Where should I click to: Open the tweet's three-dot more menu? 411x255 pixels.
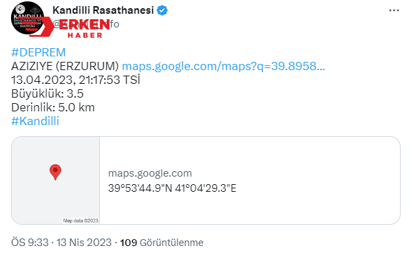394,10
